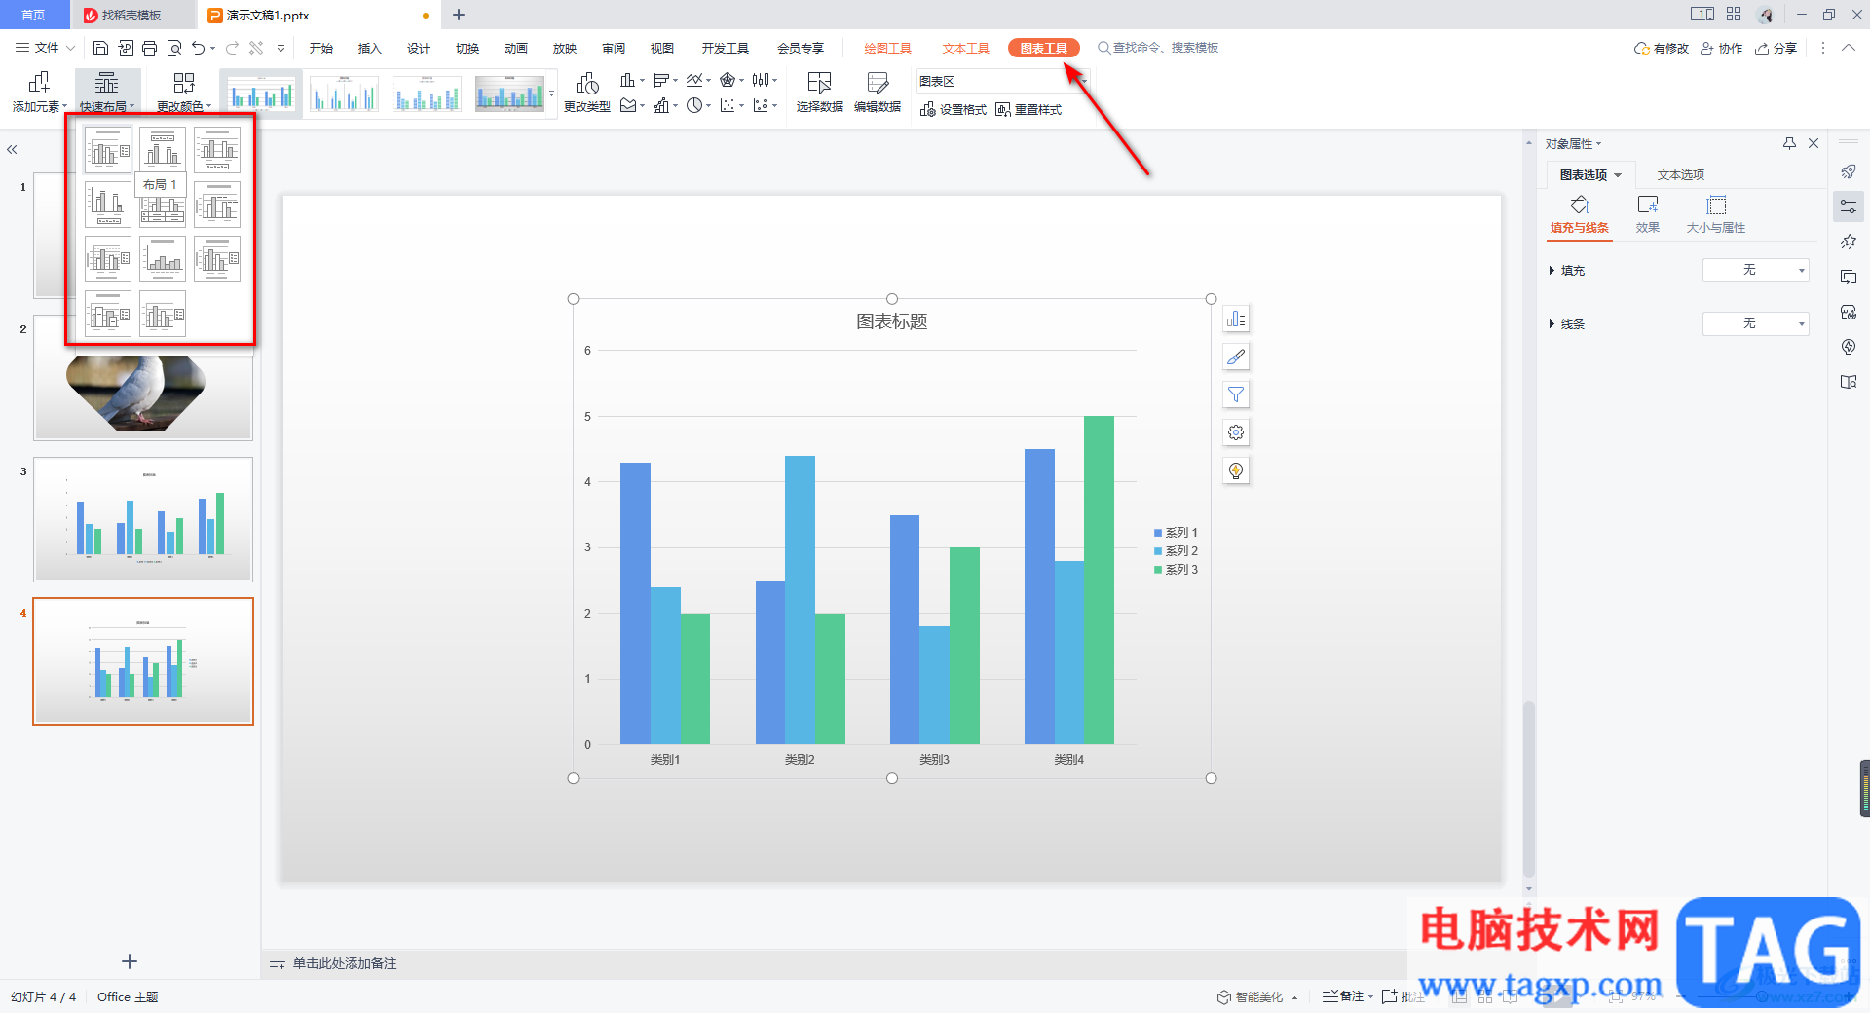Click the lightbulb suggestion button beside chart

tap(1236, 470)
